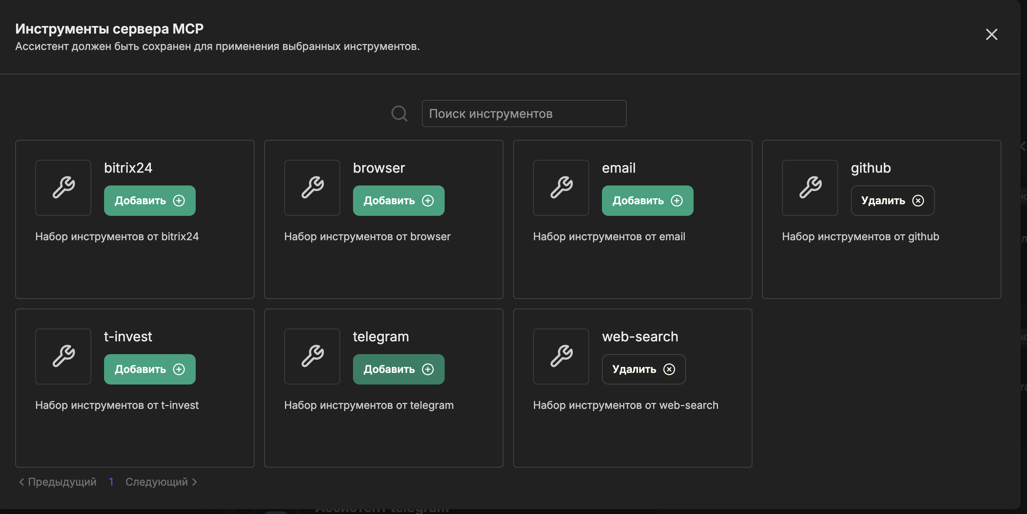Screen dimensions: 1027x514
Task: Click the 'Инструменты сервера MCP' heading
Action: 110,29
